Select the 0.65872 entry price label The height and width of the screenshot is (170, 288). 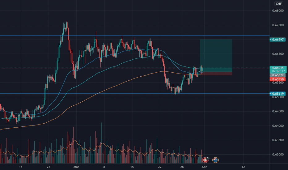277,75
